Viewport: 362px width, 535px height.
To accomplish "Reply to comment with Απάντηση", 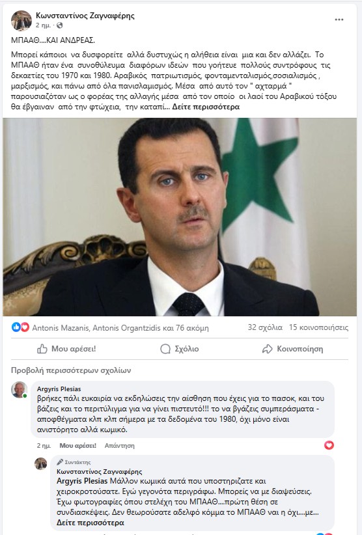I will pos(119,446).
